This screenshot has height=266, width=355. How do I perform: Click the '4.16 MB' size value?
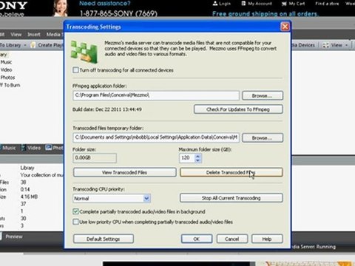point(29,197)
